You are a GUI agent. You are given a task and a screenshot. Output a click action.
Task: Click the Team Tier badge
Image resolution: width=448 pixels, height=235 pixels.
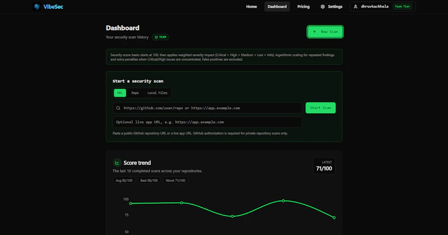click(x=402, y=7)
